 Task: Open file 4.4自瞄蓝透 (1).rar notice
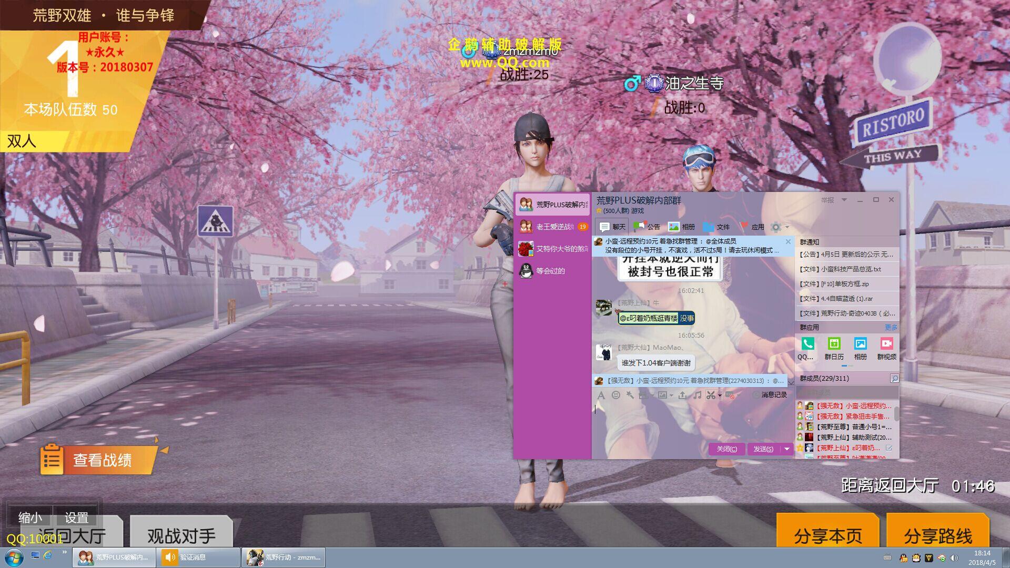[846, 298]
